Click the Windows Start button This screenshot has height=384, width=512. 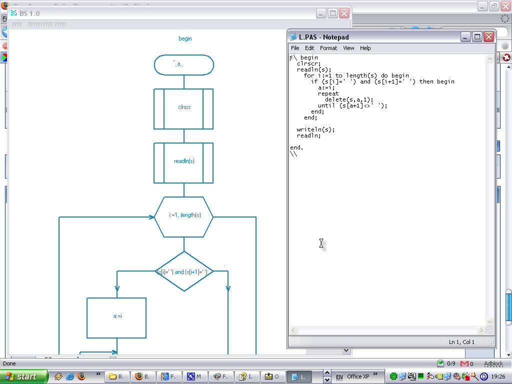pyautogui.click(x=23, y=376)
